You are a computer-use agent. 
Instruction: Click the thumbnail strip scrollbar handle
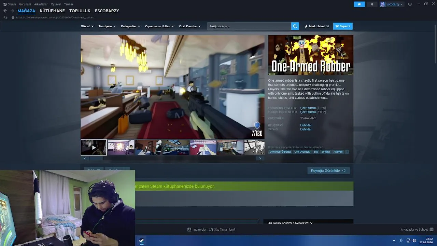(x=96, y=158)
